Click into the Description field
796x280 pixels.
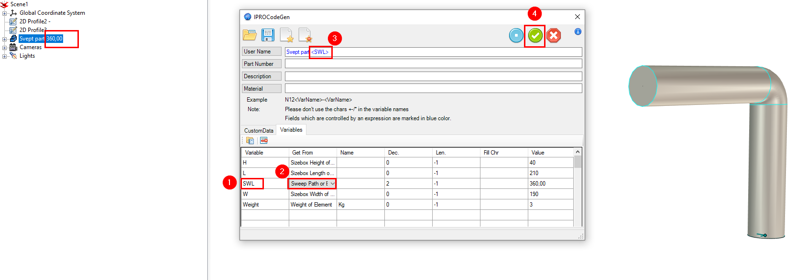433,76
